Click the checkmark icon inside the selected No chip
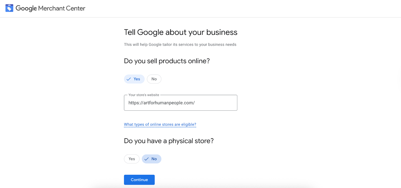Screen dimensions: 401x188 146,159
